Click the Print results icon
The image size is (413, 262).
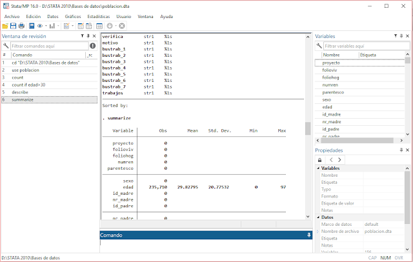21,26
